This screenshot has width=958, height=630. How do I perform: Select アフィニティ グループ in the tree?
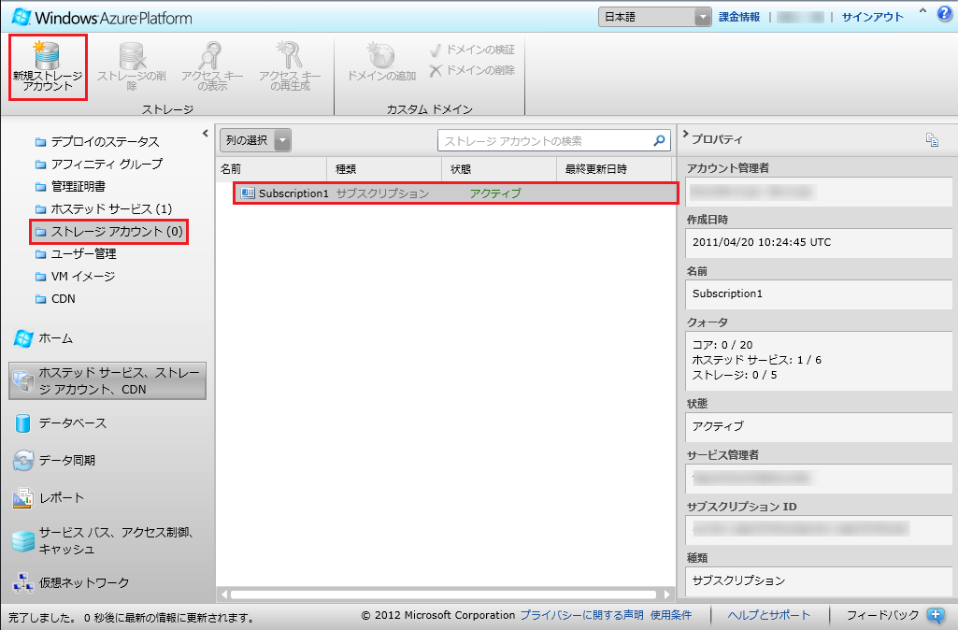(99, 165)
